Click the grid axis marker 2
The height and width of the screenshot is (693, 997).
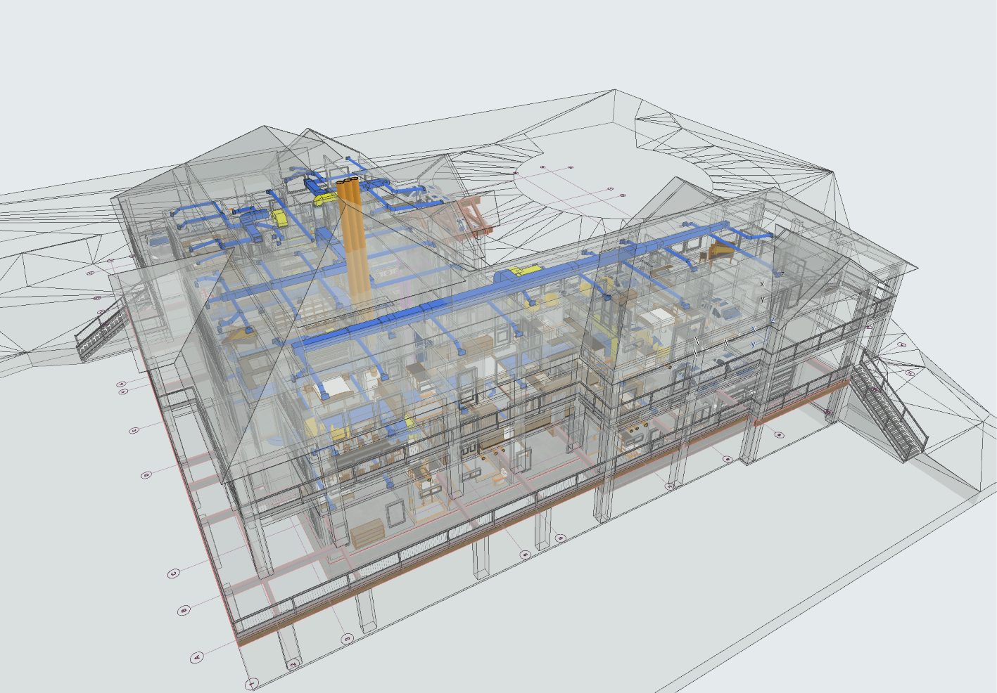(x=293, y=663)
